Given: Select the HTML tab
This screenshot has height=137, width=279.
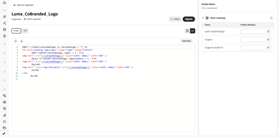Looking at the screenshot, I should pyautogui.click(x=16, y=31).
